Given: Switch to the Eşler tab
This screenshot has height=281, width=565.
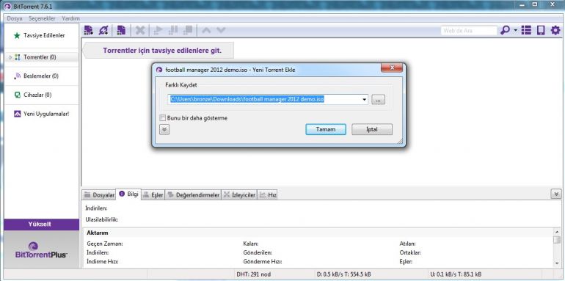Looking at the screenshot, I should [x=153, y=195].
